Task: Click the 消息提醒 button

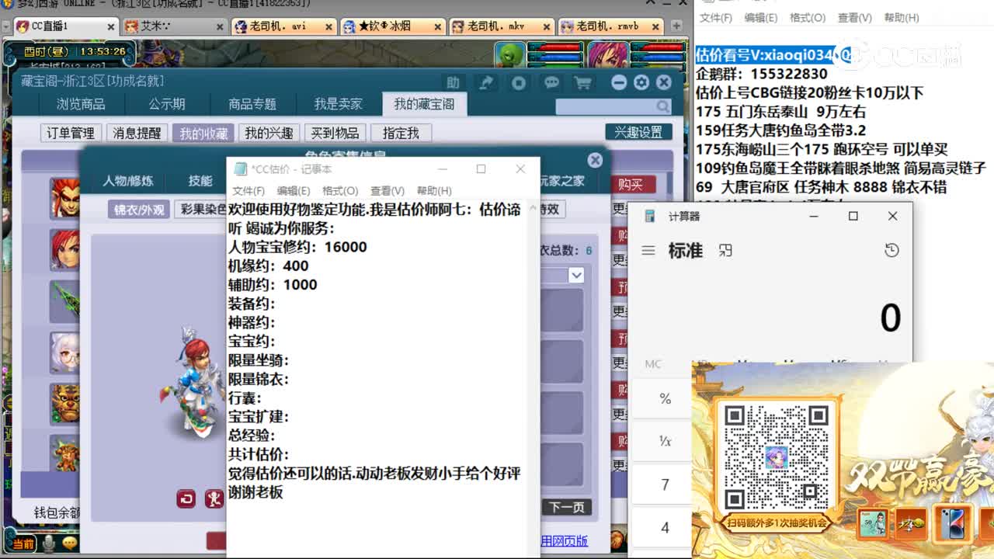Action: click(x=137, y=133)
